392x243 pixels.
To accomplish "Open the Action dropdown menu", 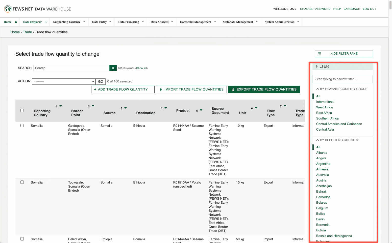I will pos(64,81).
